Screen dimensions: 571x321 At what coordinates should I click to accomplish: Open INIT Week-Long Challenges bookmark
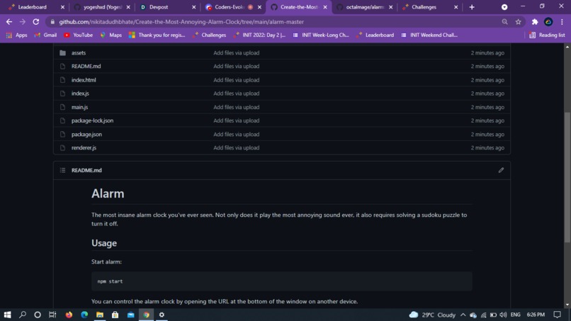[321, 35]
